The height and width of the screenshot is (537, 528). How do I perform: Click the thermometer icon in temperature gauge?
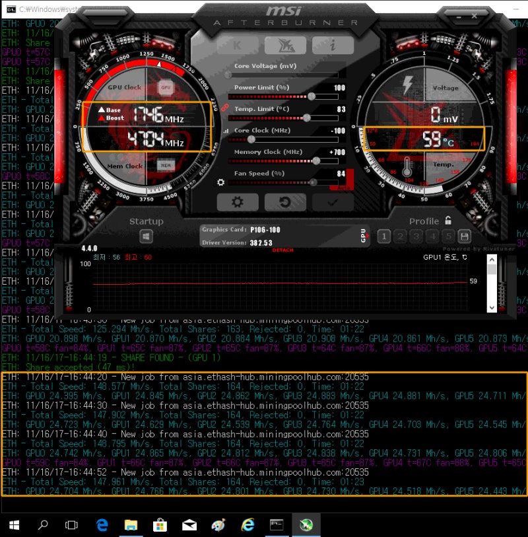click(407, 166)
